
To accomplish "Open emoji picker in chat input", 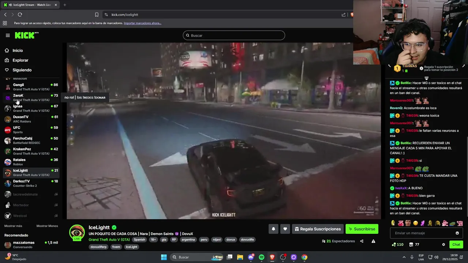I will pyautogui.click(x=457, y=233).
